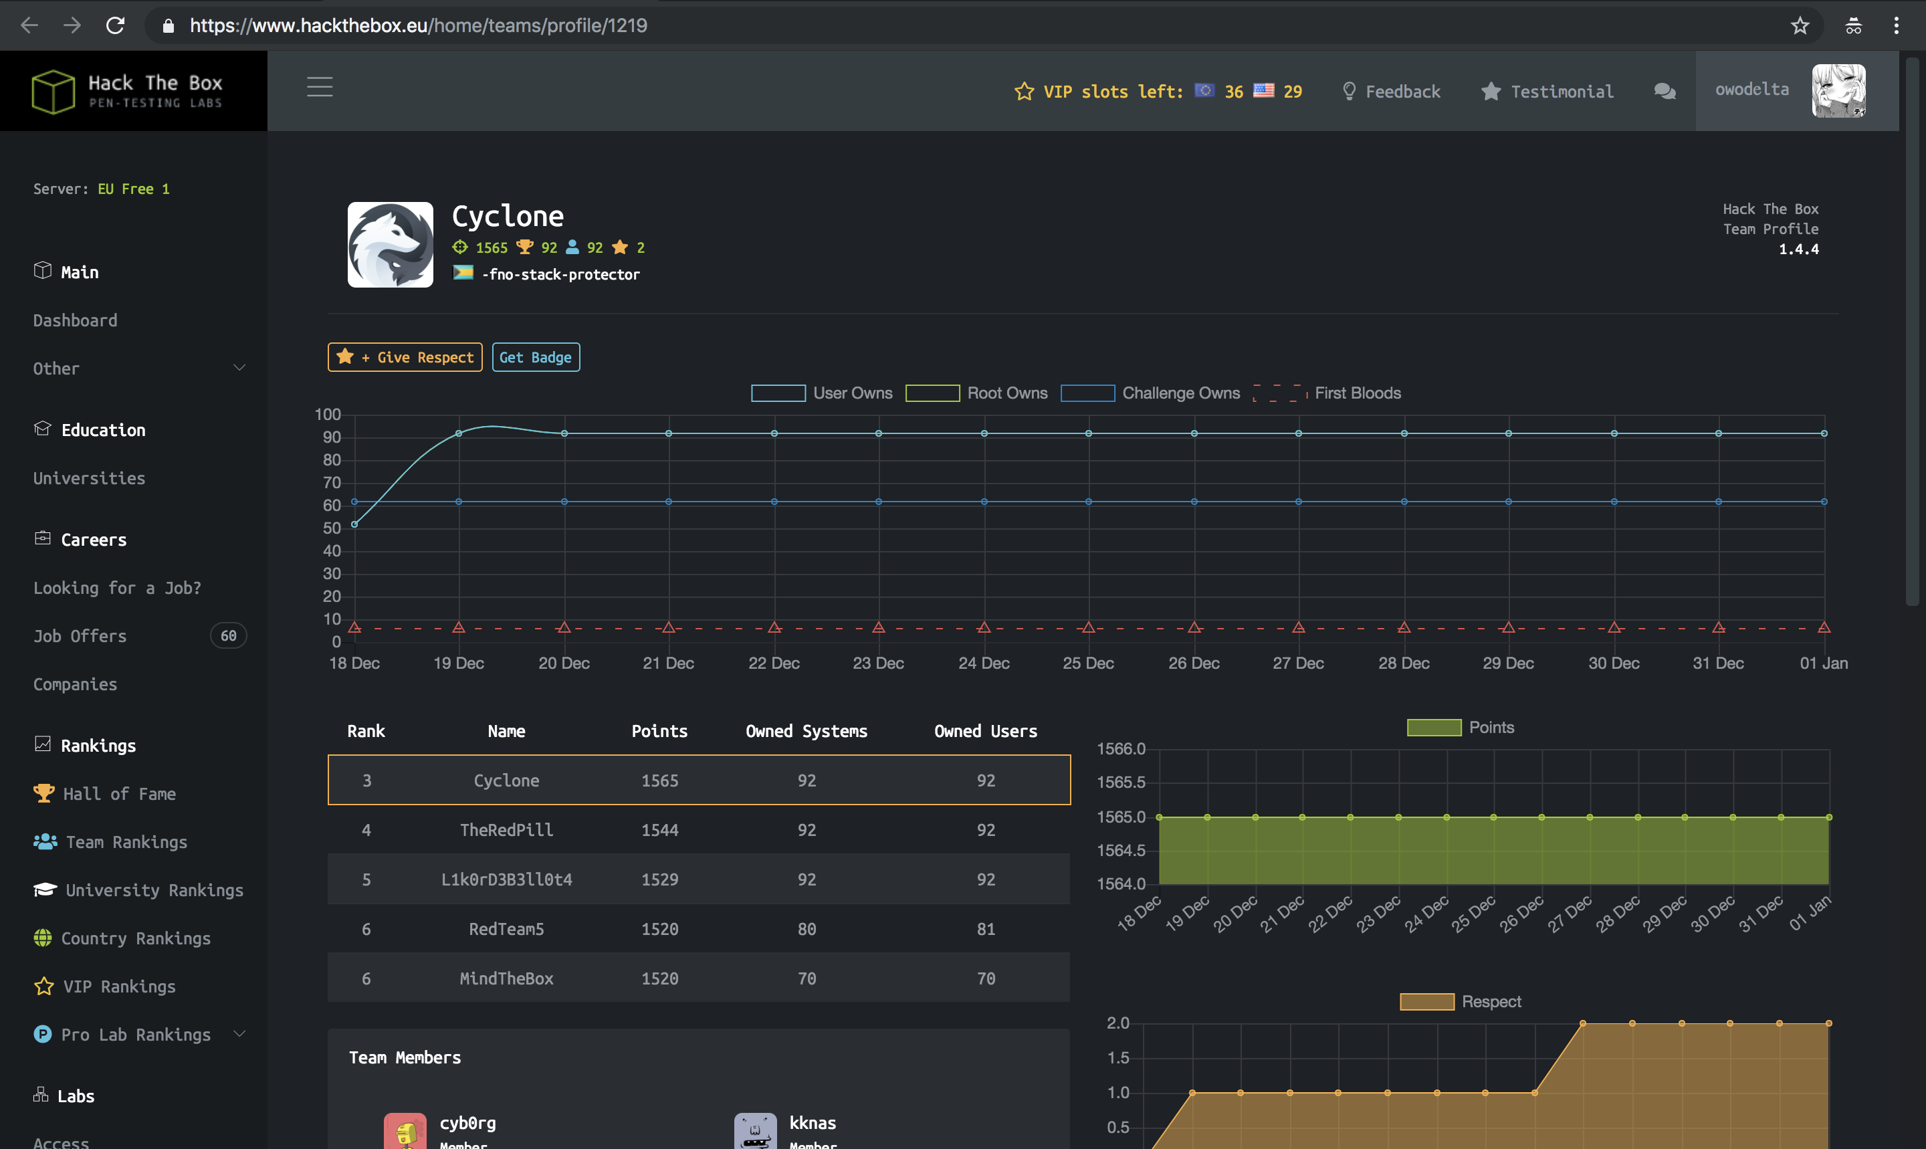Open the chat bubbles icon

point(1665,92)
